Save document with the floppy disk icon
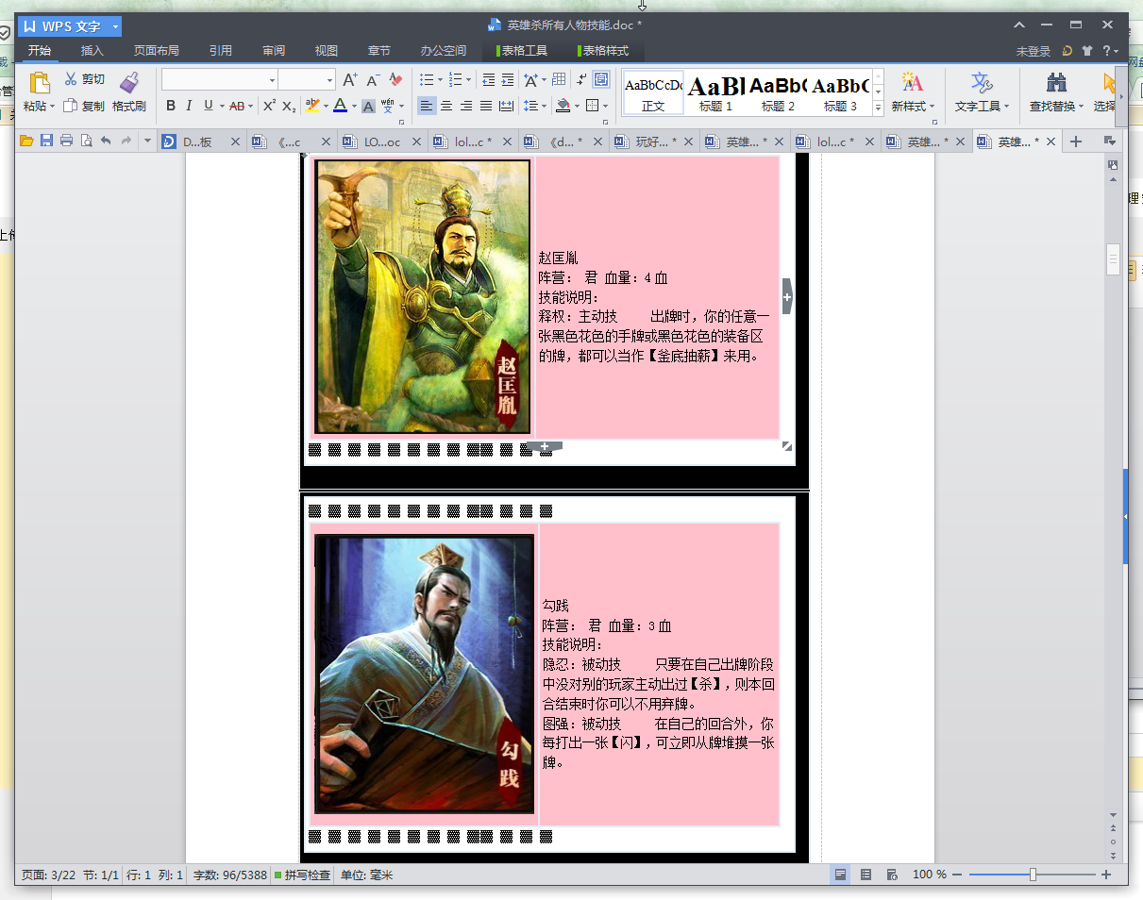This screenshot has height=900, width=1143. point(46,142)
